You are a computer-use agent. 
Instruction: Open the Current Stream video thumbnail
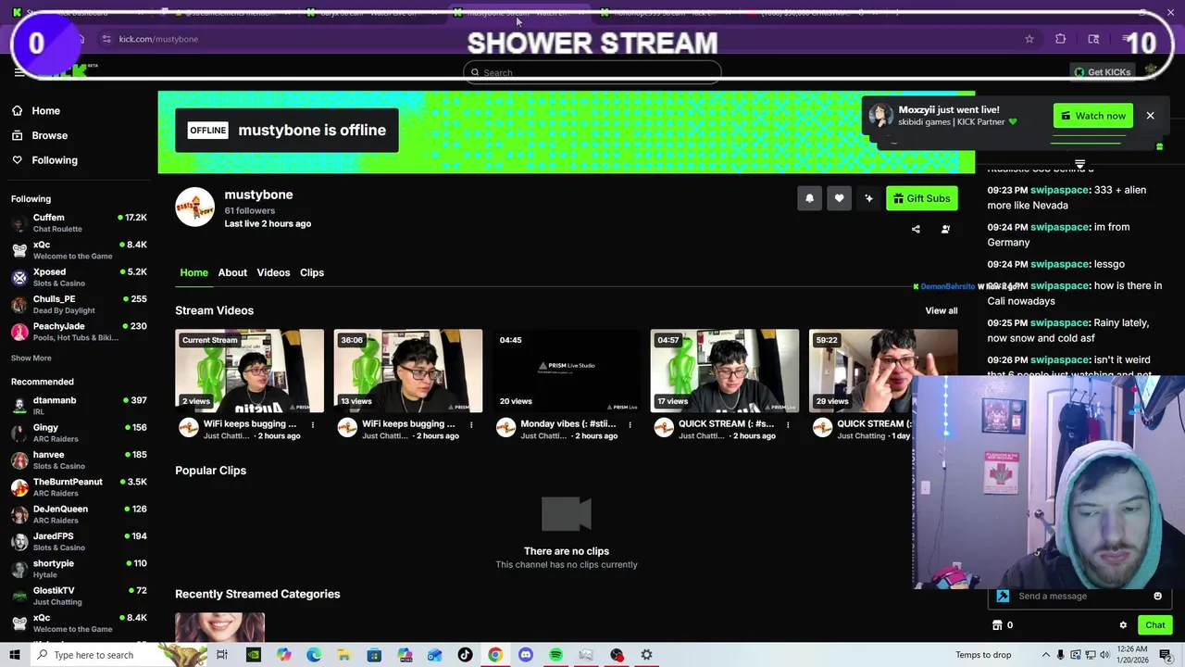[249, 371]
